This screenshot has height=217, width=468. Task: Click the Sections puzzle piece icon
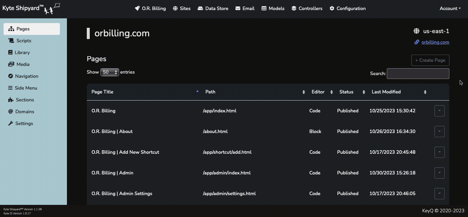(x=11, y=100)
